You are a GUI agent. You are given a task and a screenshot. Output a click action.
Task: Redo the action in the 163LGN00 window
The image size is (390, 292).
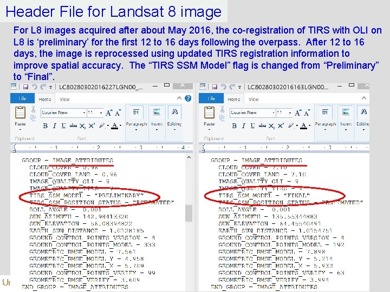[232, 87]
